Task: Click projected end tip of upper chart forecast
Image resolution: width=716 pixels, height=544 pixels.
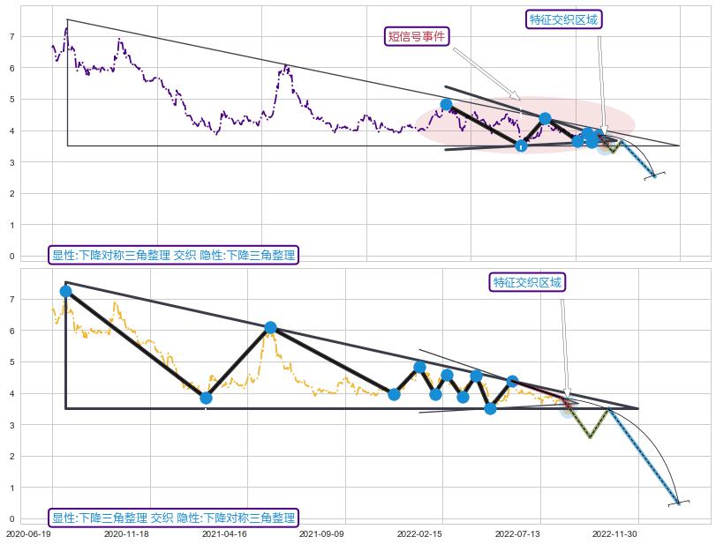Action: point(655,175)
